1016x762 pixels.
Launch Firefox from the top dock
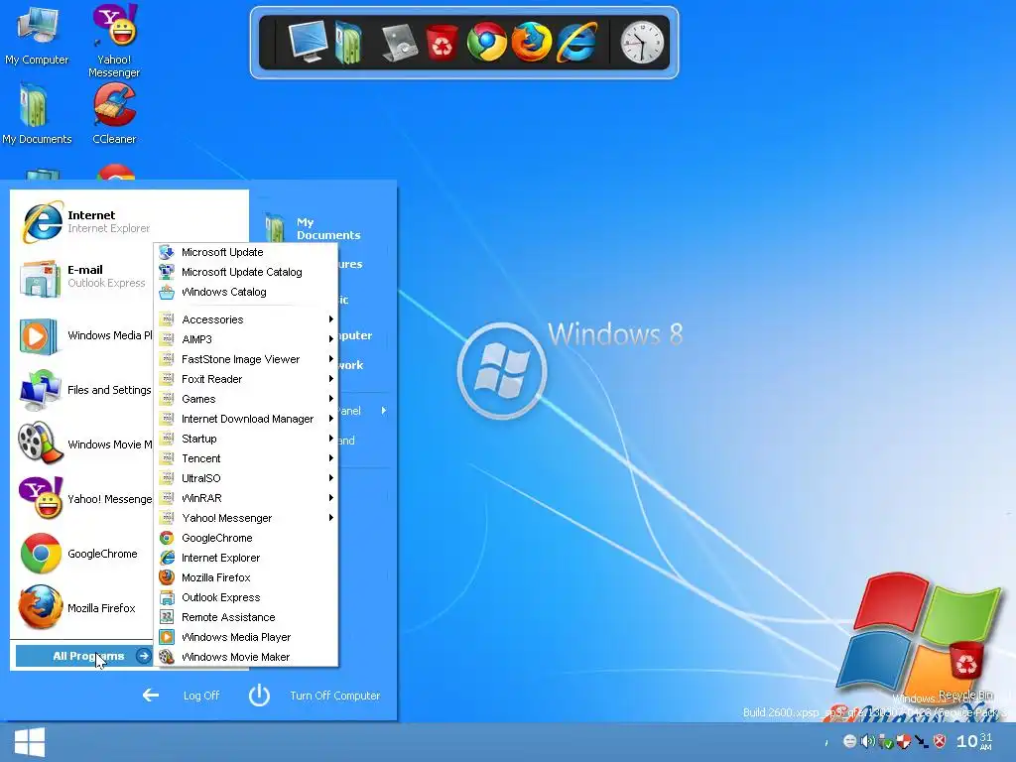(531, 42)
